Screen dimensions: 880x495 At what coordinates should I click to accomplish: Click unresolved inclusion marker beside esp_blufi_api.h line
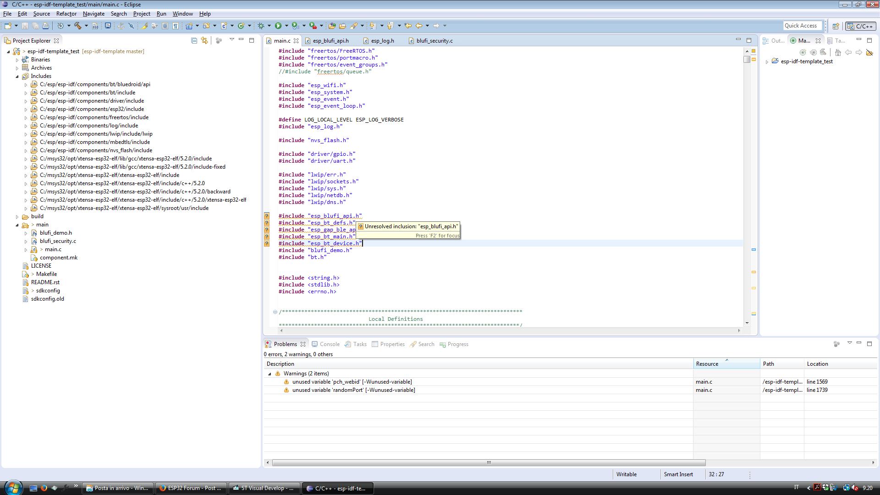[x=267, y=216]
